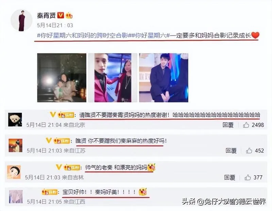Click the fan-club badge next to the verified badge in the post header
Screen dimensions: 272x211
(69, 15)
